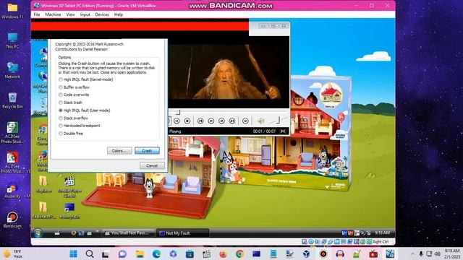Open the VirtualBox File menu
This screenshot has width=463, height=260.
click(37, 14)
